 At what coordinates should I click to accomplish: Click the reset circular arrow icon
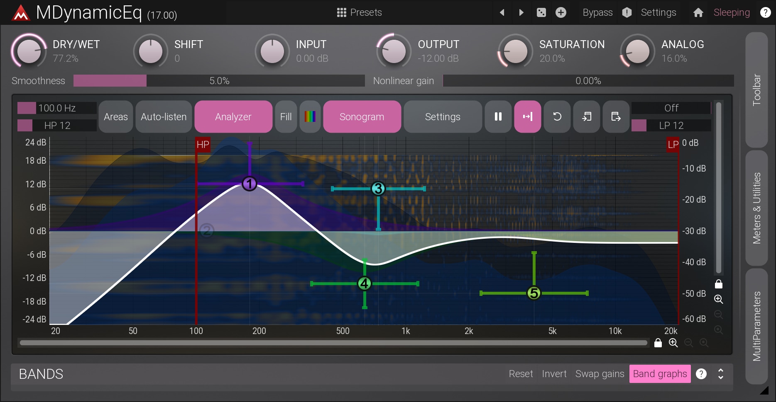(x=557, y=117)
